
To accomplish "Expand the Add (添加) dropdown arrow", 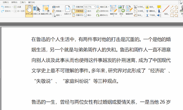I will (x=121, y=16).
